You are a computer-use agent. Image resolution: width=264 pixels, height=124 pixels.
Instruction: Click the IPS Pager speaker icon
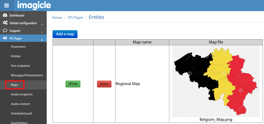point(5,38)
